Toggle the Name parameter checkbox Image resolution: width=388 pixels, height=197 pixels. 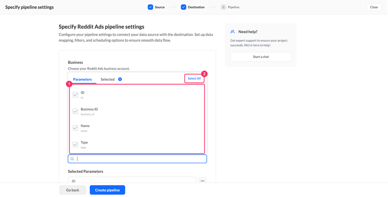tap(75, 128)
